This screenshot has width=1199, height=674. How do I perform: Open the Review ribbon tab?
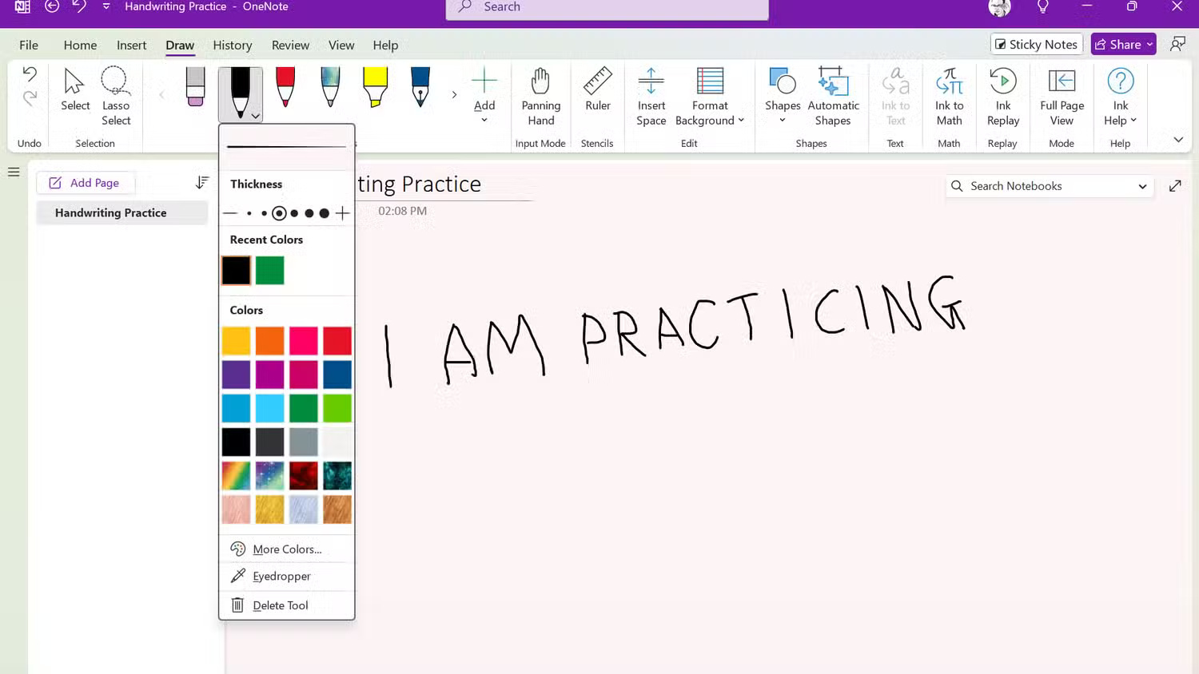pyautogui.click(x=290, y=45)
